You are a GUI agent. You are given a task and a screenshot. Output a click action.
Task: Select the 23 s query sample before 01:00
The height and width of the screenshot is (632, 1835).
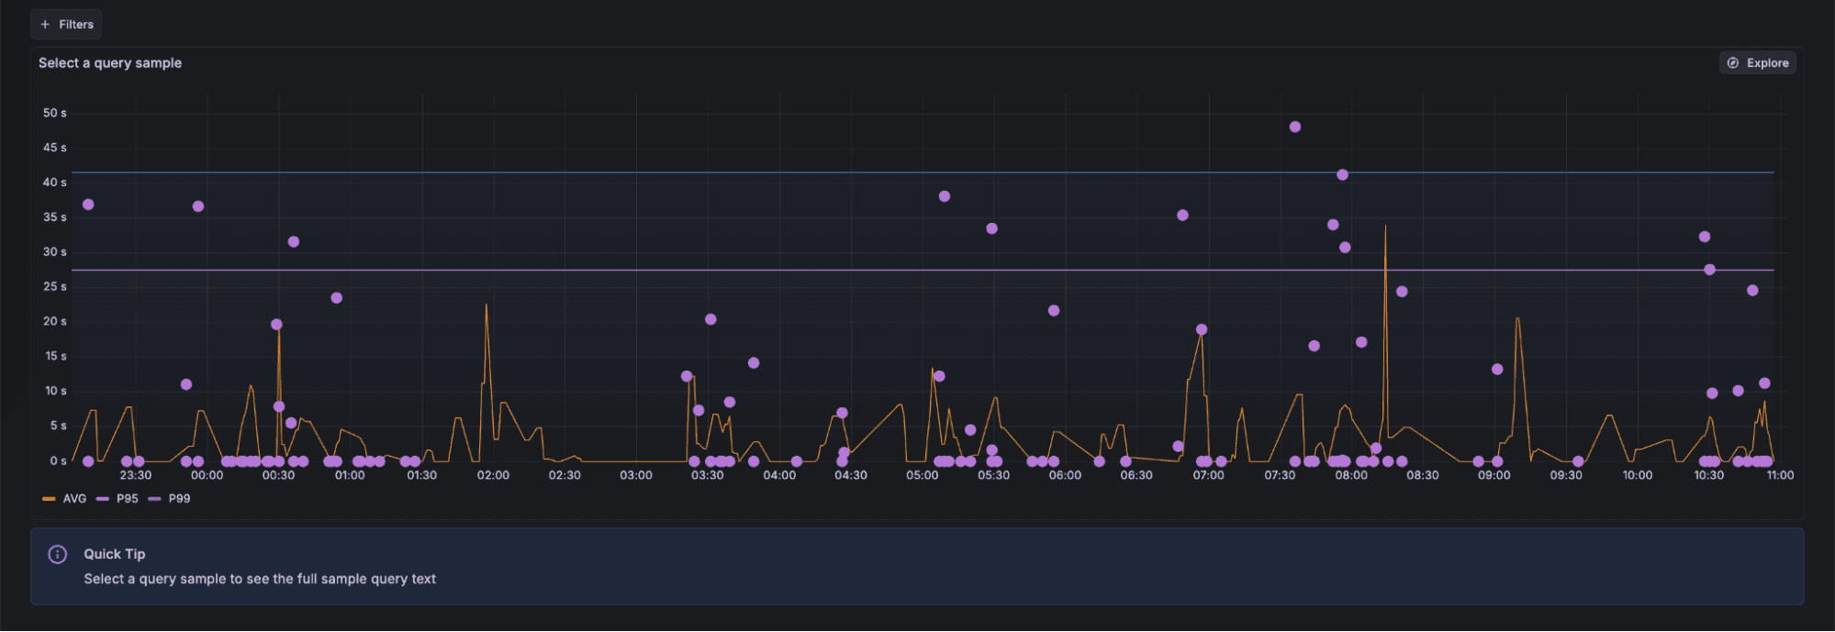(337, 298)
